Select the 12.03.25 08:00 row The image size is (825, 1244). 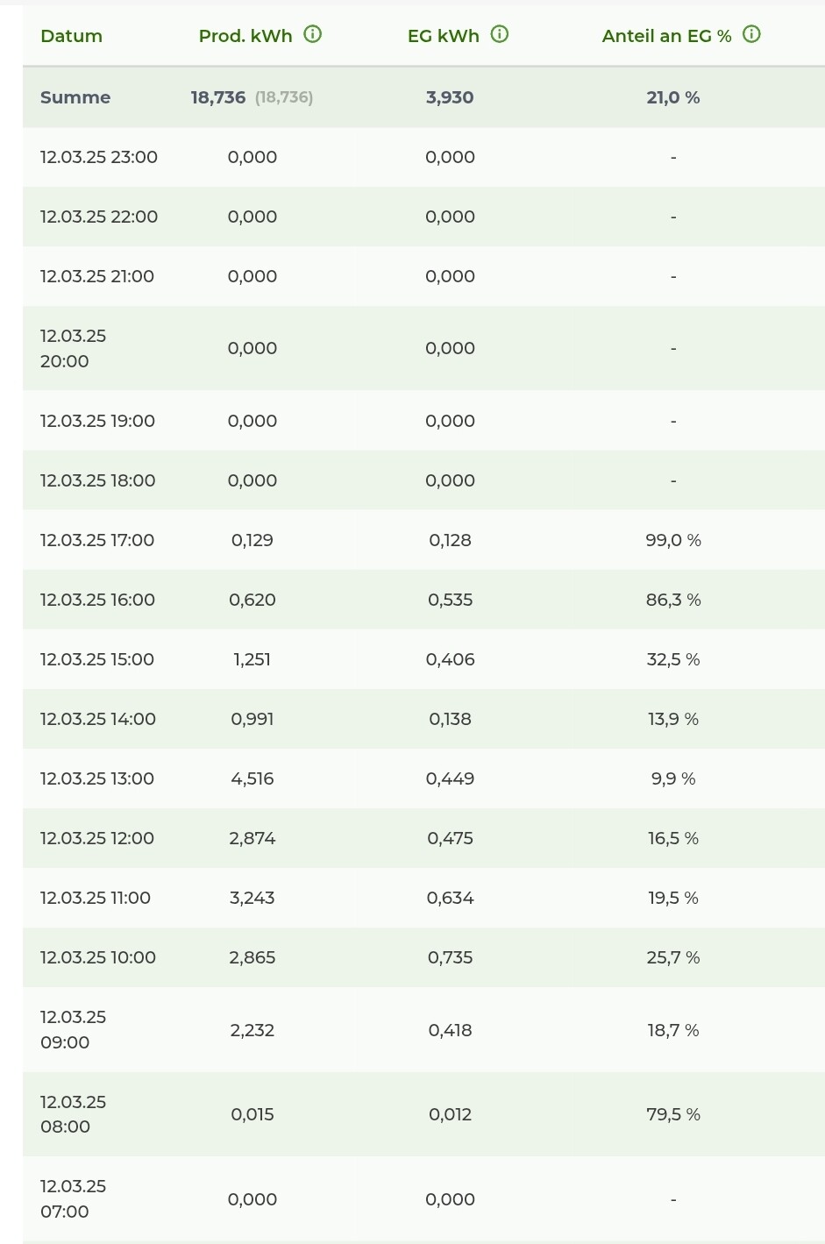coord(423,1114)
